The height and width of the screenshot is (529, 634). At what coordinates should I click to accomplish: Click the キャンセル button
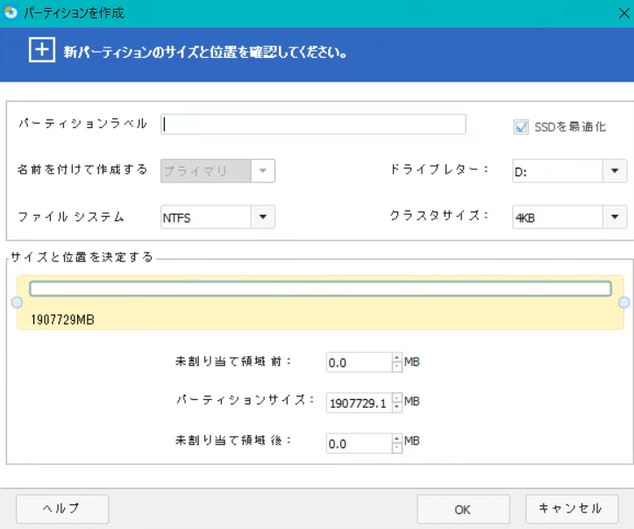point(570,509)
